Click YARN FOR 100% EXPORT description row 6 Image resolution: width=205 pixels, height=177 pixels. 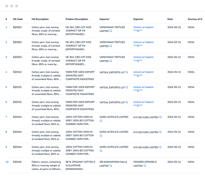pos(80,105)
